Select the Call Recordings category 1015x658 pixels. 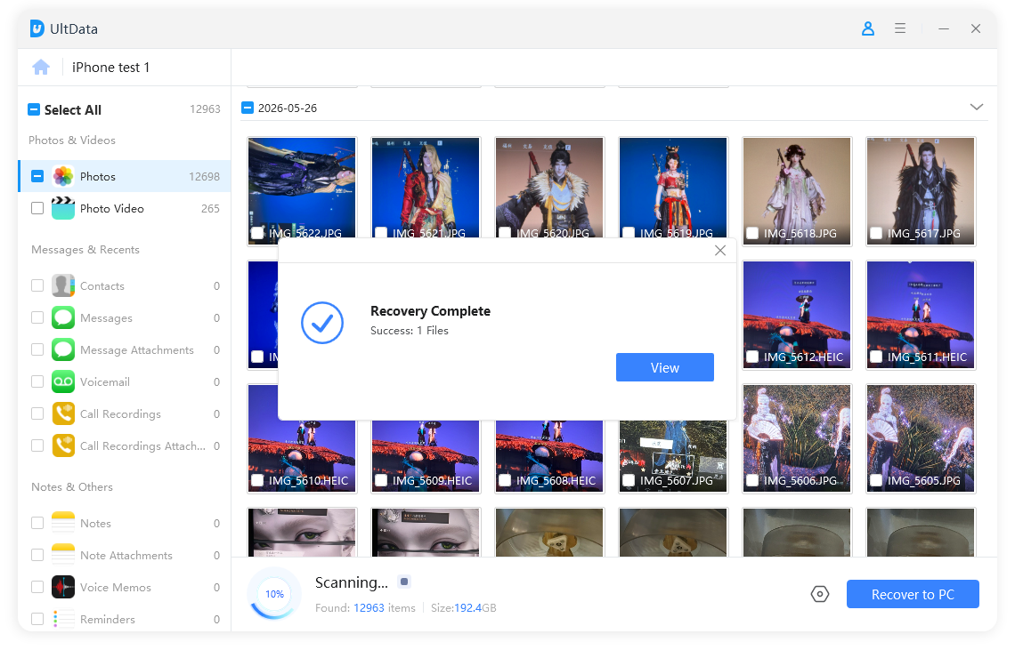[125, 413]
